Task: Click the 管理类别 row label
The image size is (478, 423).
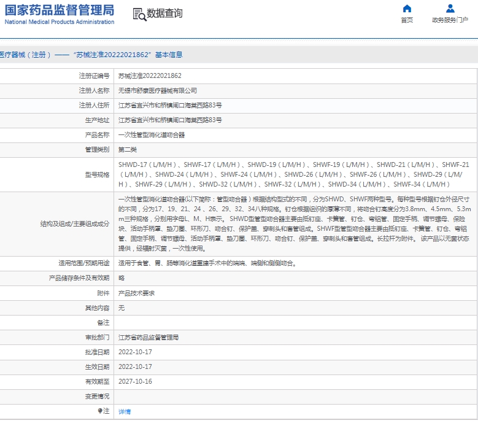Action: click(97, 150)
